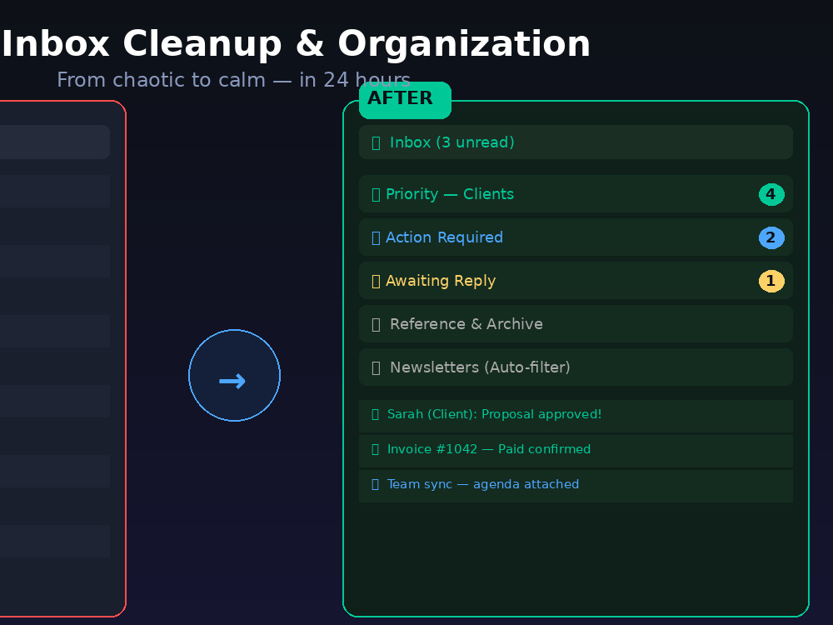Open Team sync — agenda attached email

[576, 486]
